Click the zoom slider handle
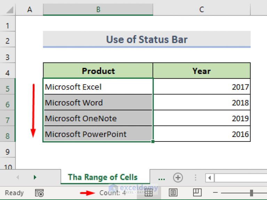Viewport: 267px width, 200px height. click(251, 193)
